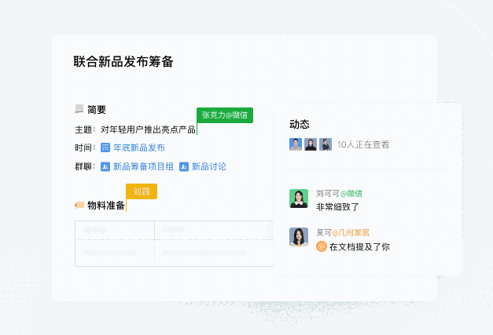Click the 吴可@几何家居 name
Viewport: 493px width, 335px height.
(x=343, y=232)
